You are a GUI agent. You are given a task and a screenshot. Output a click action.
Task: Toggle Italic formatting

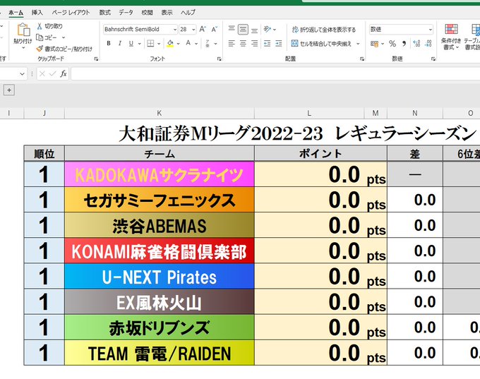(x=120, y=44)
